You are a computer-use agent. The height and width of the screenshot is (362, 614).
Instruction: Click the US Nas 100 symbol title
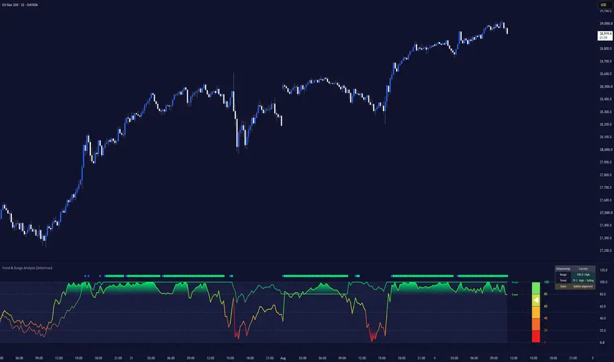(x=20, y=5)
